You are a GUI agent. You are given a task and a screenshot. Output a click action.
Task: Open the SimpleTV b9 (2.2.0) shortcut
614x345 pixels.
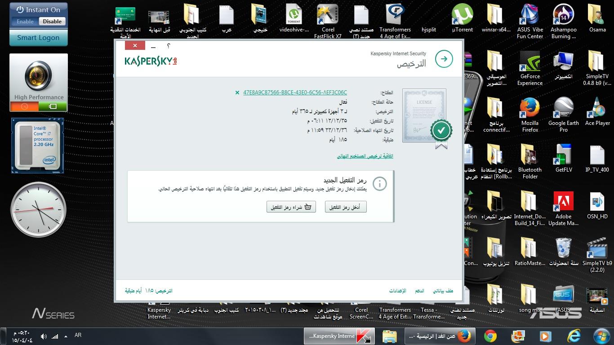[597, 255]
